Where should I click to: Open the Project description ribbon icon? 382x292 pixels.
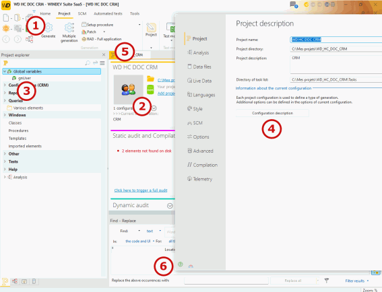[x=151, y=28]
